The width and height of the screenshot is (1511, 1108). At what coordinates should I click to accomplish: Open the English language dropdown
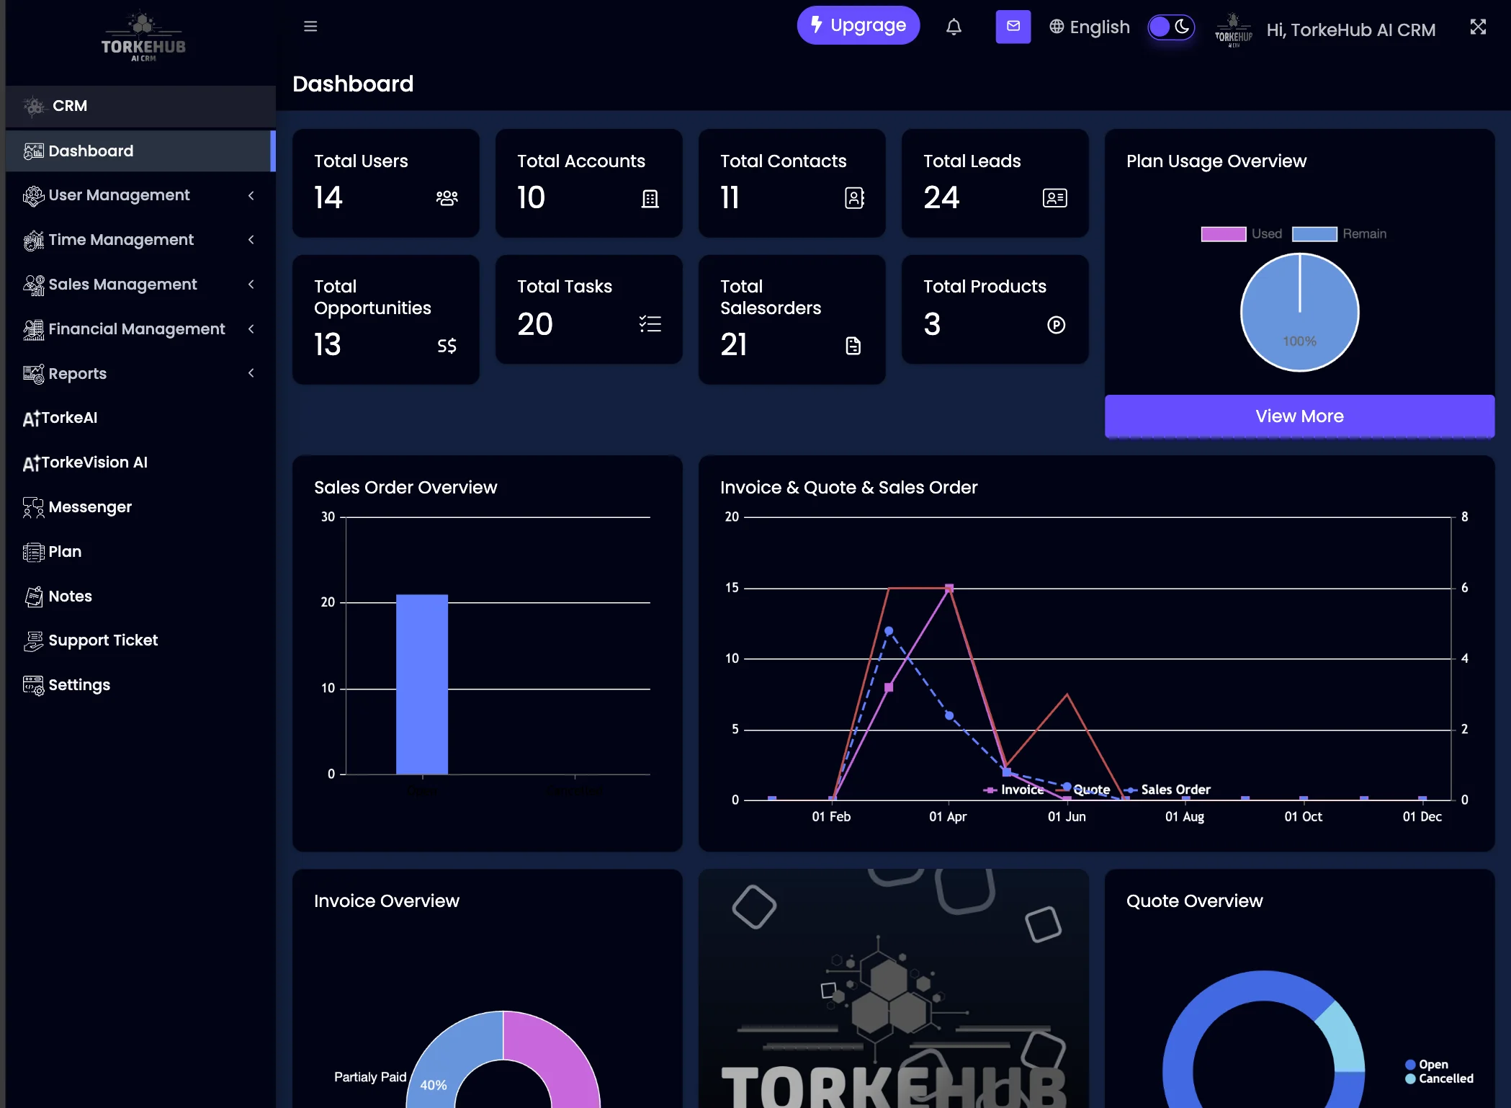1089,27
